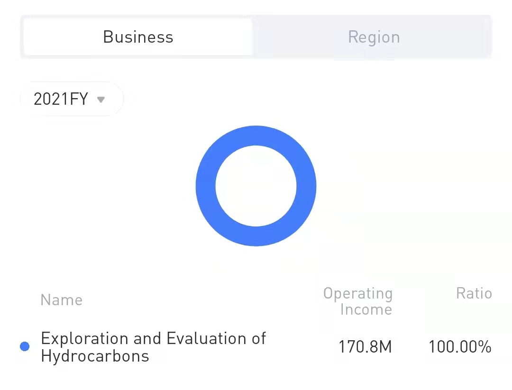Switch to the Business tab
512x390 pixels.
pos(138,37)
